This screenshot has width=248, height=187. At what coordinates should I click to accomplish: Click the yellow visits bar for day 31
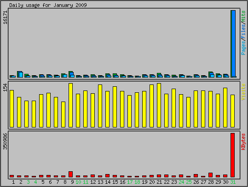232,111
